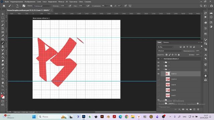Viewport: 214px width, 120px height.
Task: Open the Layers panel icon in right dock
Action: click(x=206, y=76)
